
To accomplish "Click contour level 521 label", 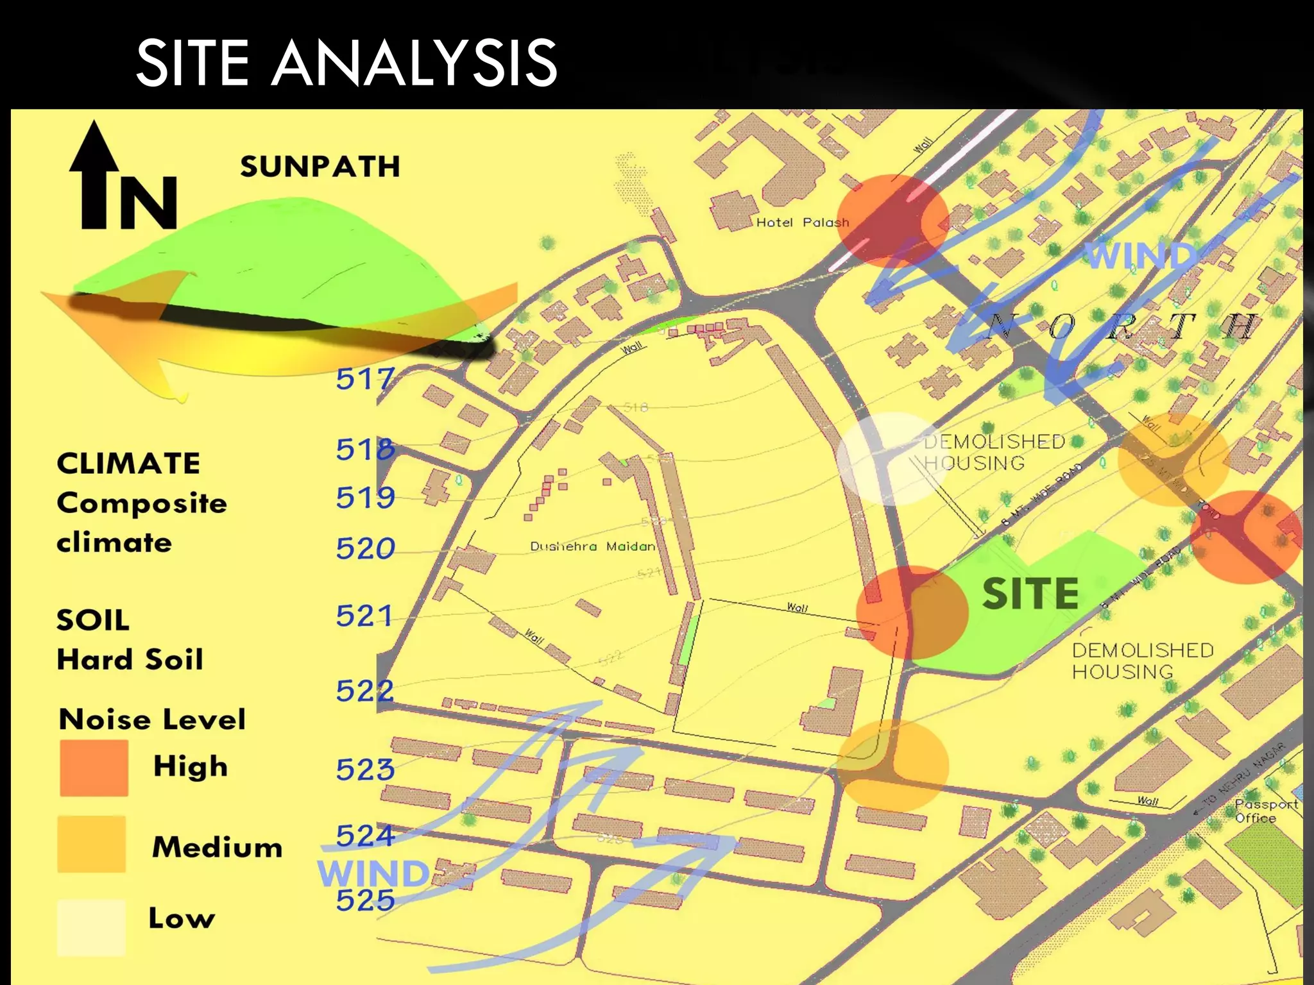I will 364,616.
